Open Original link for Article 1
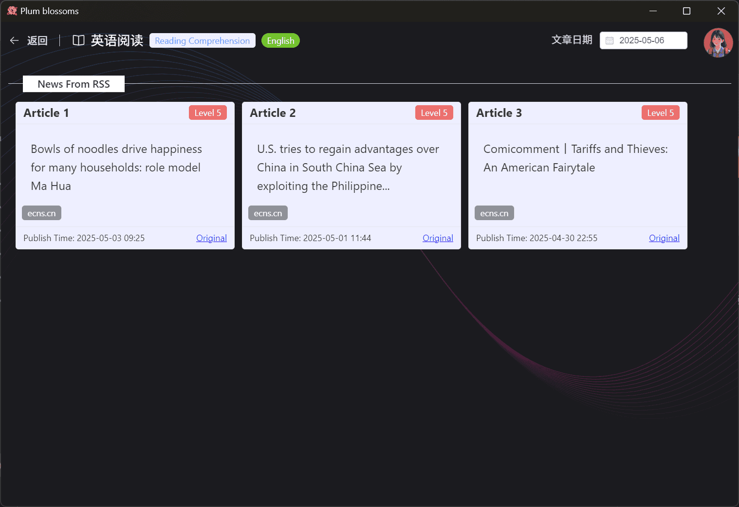Viewport: 739px width, 507px height. coord(211,238)
